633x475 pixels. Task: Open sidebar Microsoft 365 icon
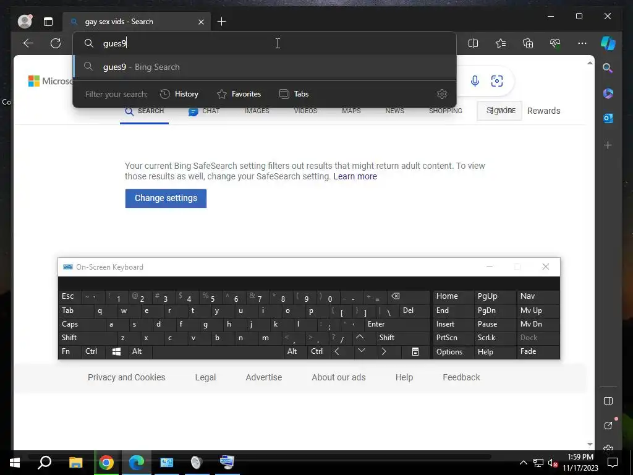point(608,93)
